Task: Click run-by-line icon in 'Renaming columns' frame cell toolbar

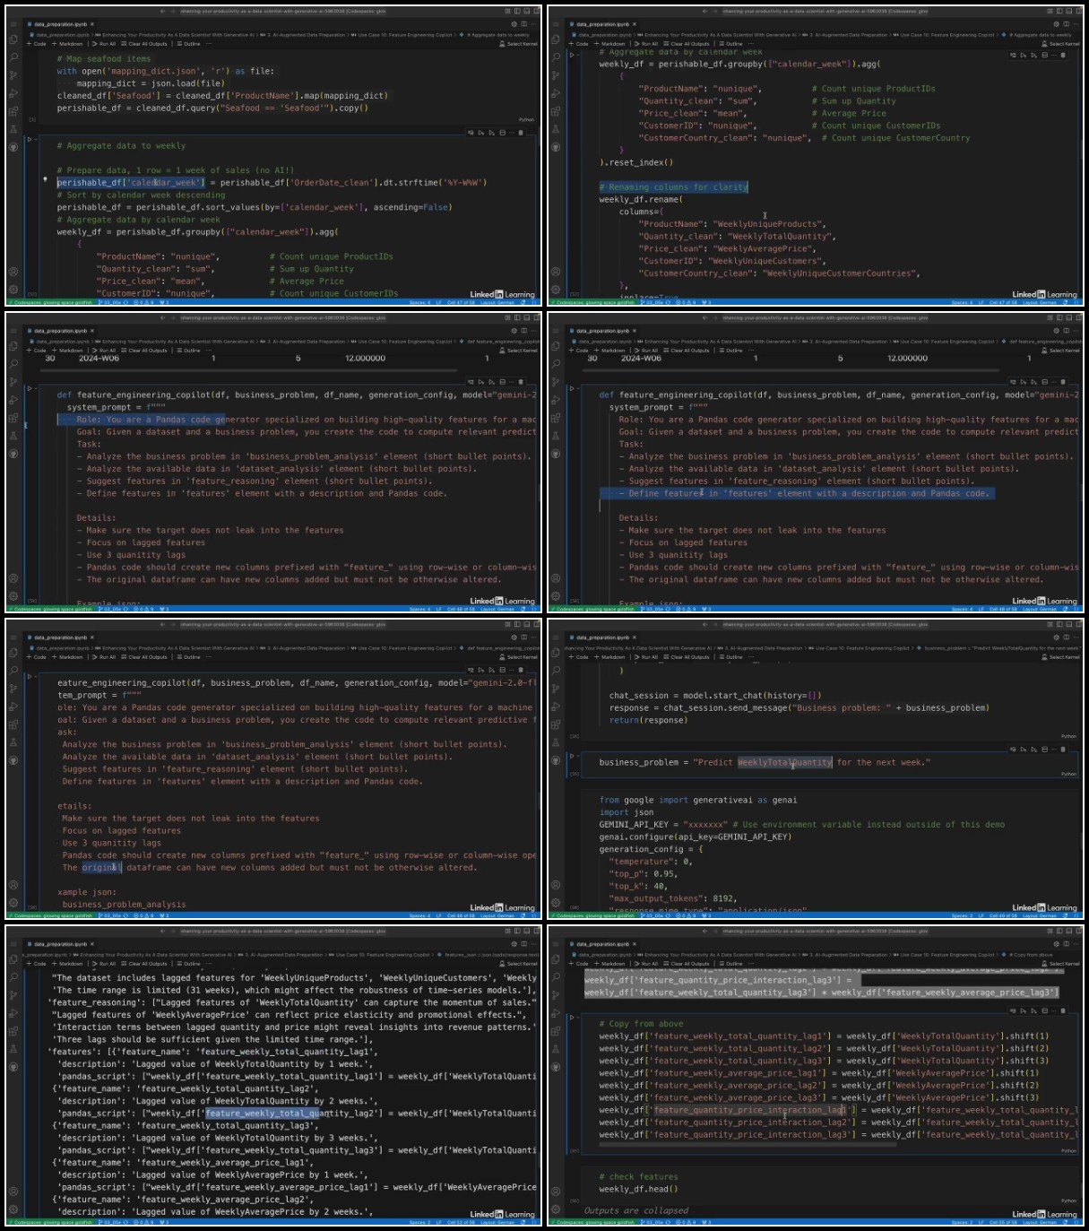Action: pos(1013,55)
